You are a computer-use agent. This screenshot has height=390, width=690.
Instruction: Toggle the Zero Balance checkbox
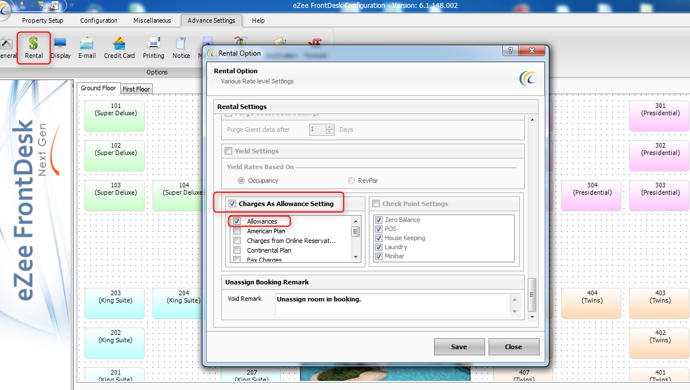click(379, 220)
